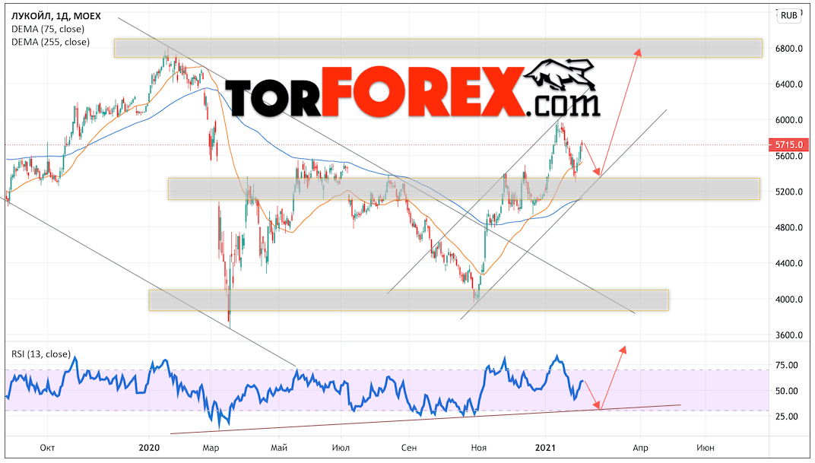This screenshot has height=463, width=815.
Task: Click the 2020 date axis label
Action: pos(149,447)
